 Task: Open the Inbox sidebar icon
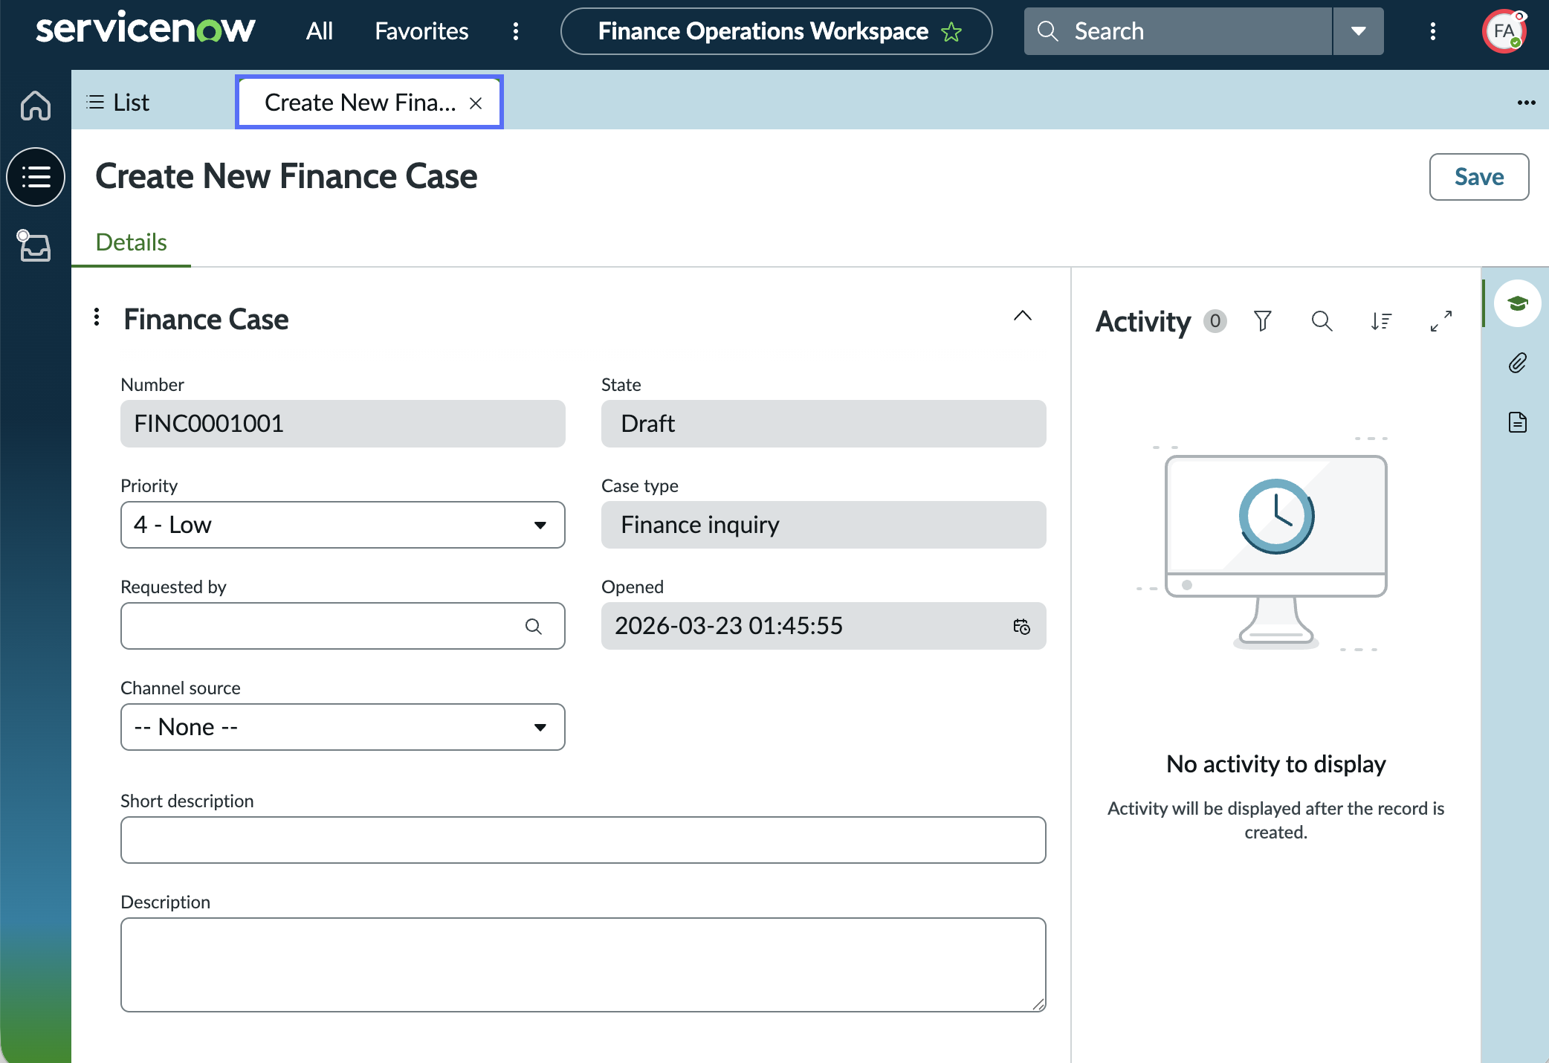(x=34, y=246)
